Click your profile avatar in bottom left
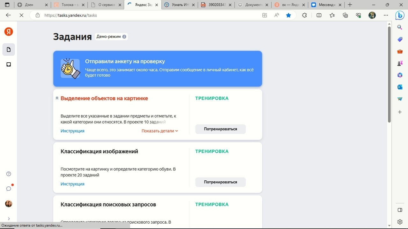This screenshot has height=229, width=408. pyautogui.click(x=8, y=204)
